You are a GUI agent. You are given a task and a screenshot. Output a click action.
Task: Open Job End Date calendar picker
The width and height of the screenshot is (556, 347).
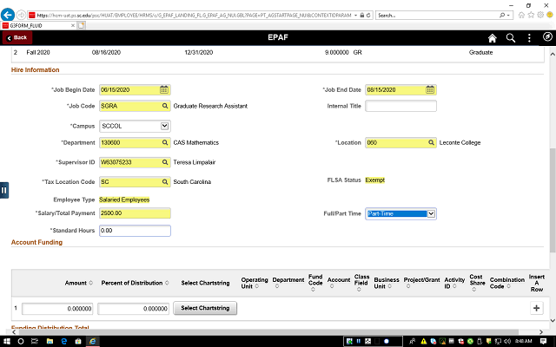point(430,89)
